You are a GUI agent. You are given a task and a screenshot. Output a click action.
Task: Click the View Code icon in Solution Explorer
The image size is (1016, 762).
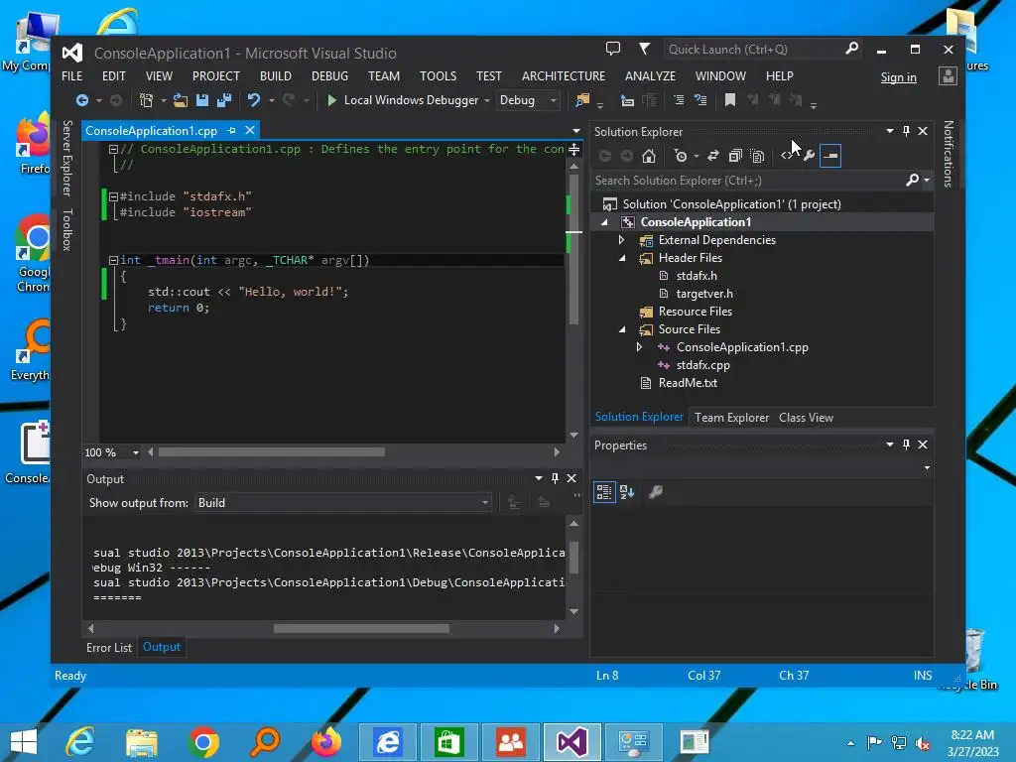tap(787, 156)
